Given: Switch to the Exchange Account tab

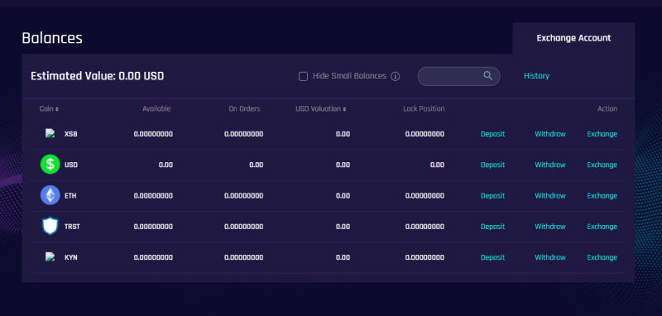Looking at the screenshot, I should click(573, 38).
